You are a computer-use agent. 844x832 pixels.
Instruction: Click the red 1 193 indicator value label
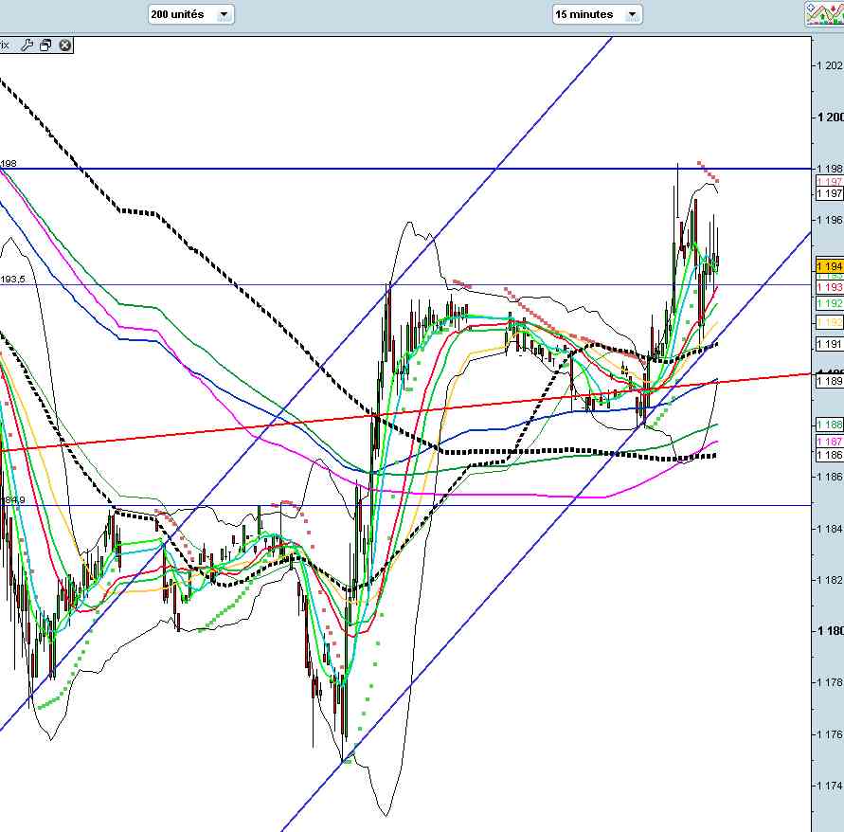(830, 287)
